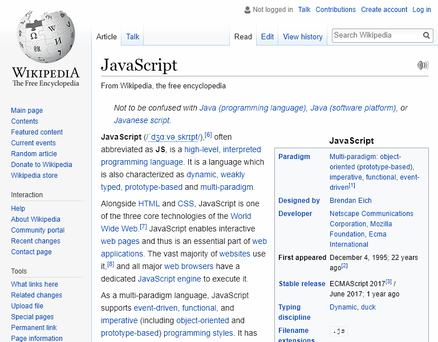Open footnote reference [6]

click(x=208, y=135)
